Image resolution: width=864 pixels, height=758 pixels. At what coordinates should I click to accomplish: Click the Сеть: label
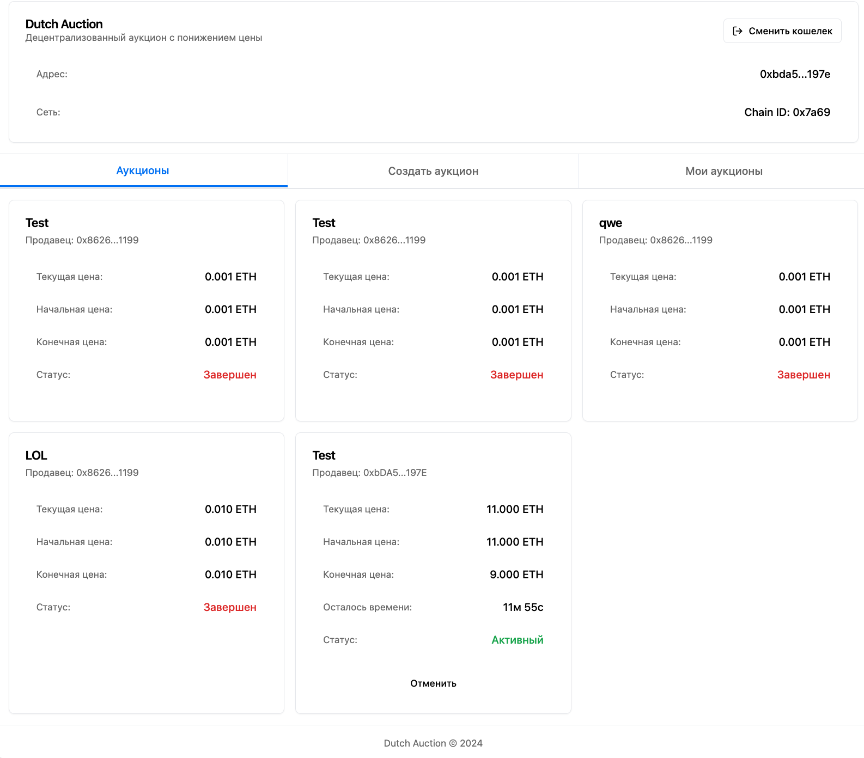48,112
